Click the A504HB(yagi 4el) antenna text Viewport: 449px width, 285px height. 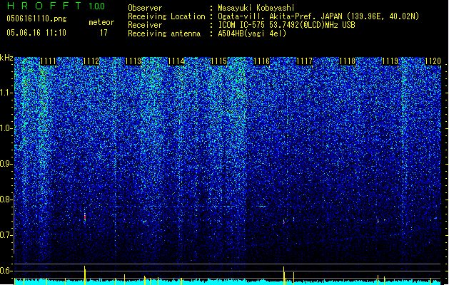pos(252,33)
